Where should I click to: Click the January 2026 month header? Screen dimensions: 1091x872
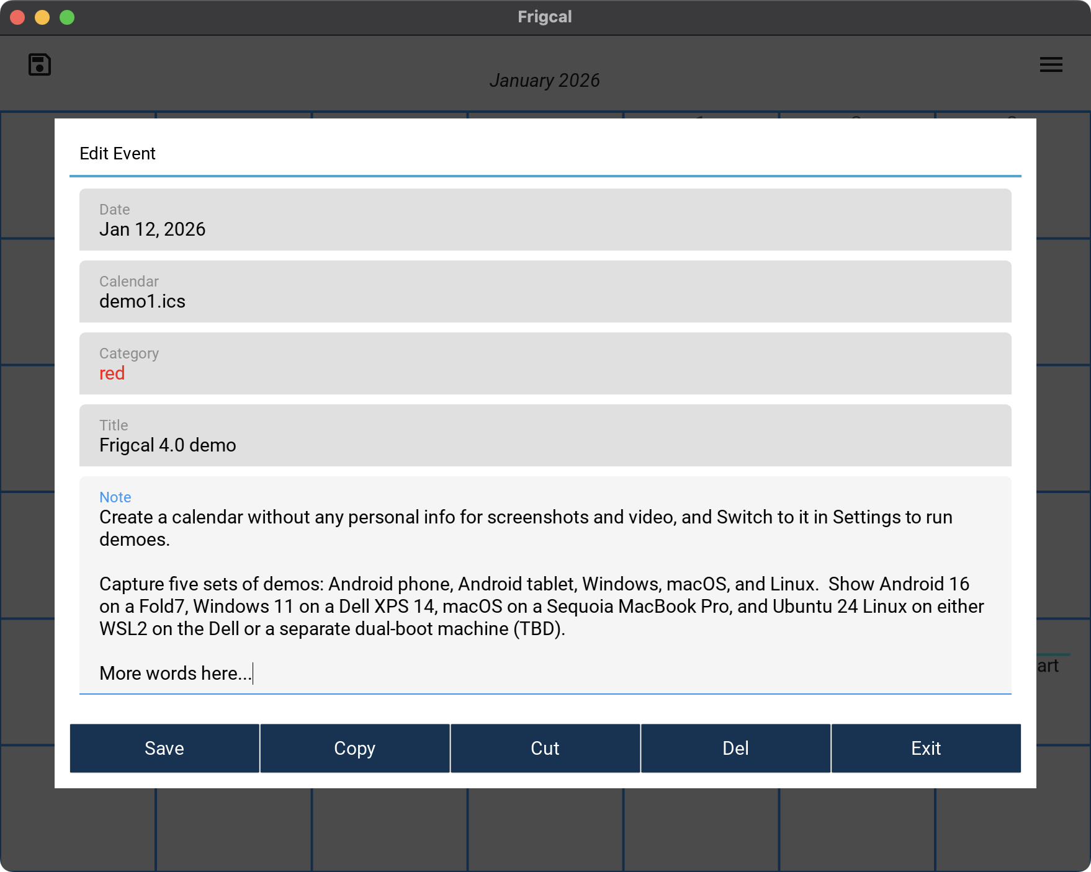pos(545,81)
